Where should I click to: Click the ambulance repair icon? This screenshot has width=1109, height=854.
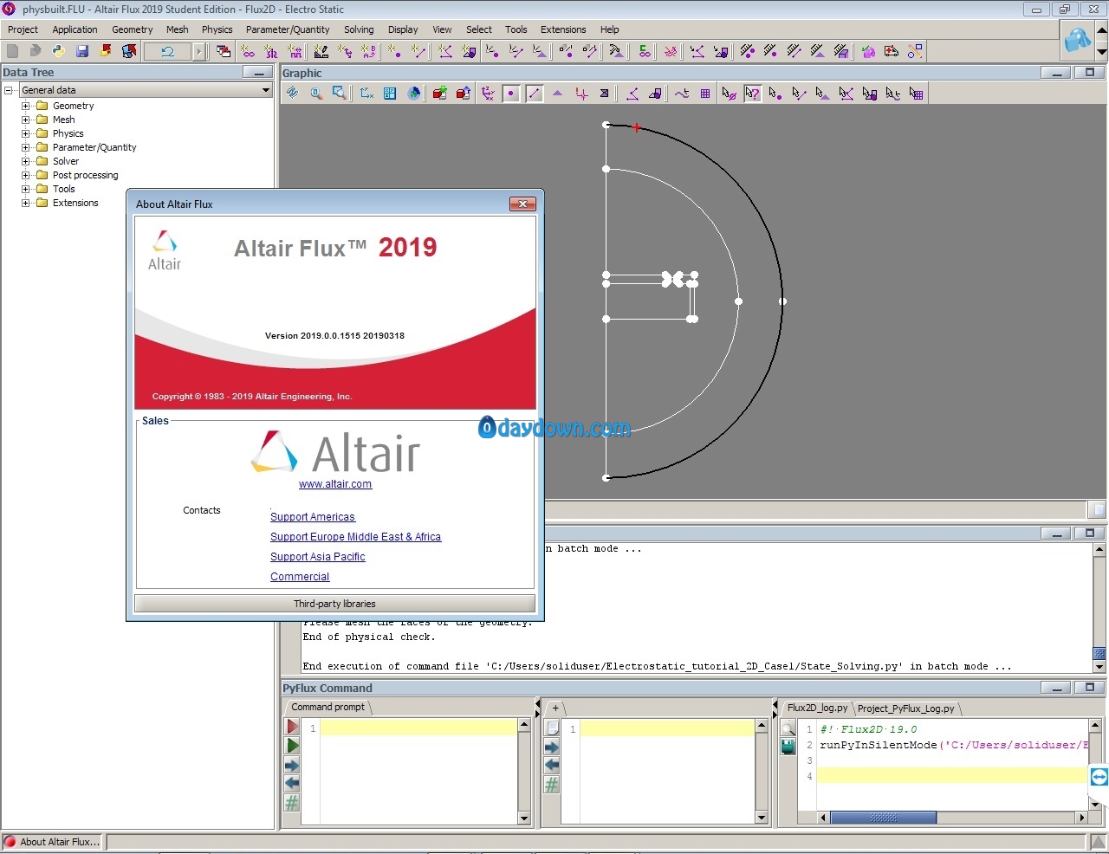tap(892, 51)
